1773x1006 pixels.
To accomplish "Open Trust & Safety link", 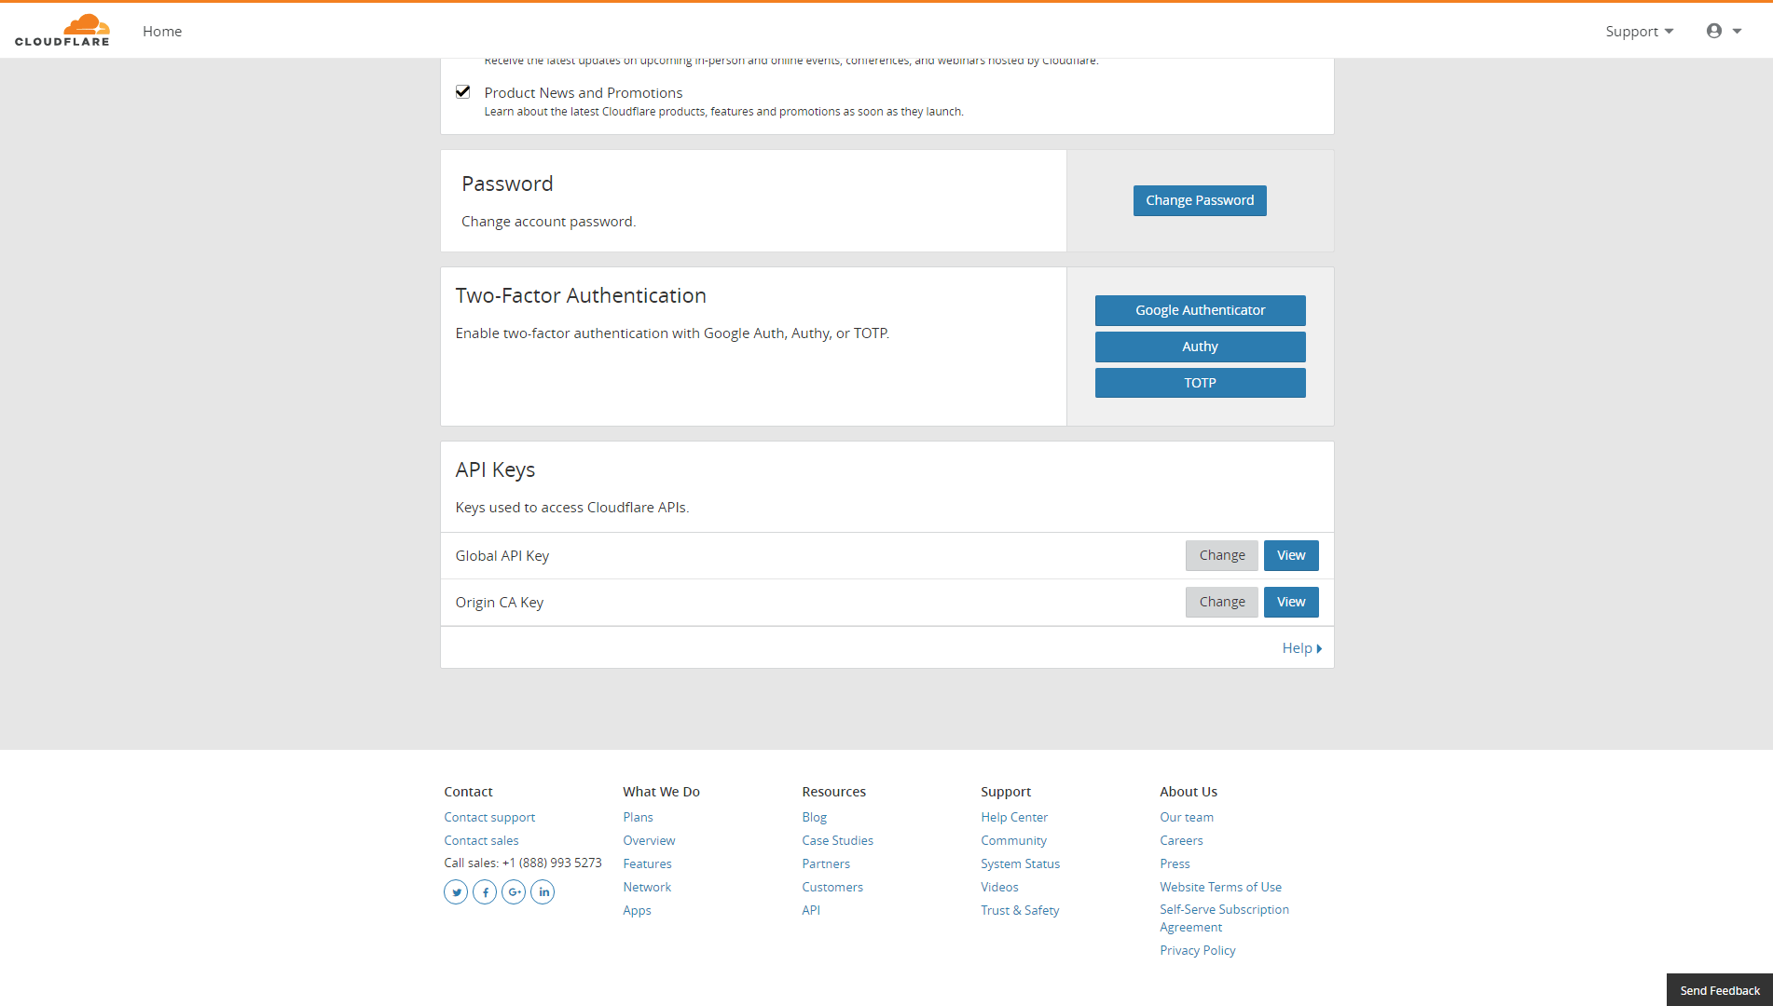I will pyautogui.click(x=1020, y=910).
